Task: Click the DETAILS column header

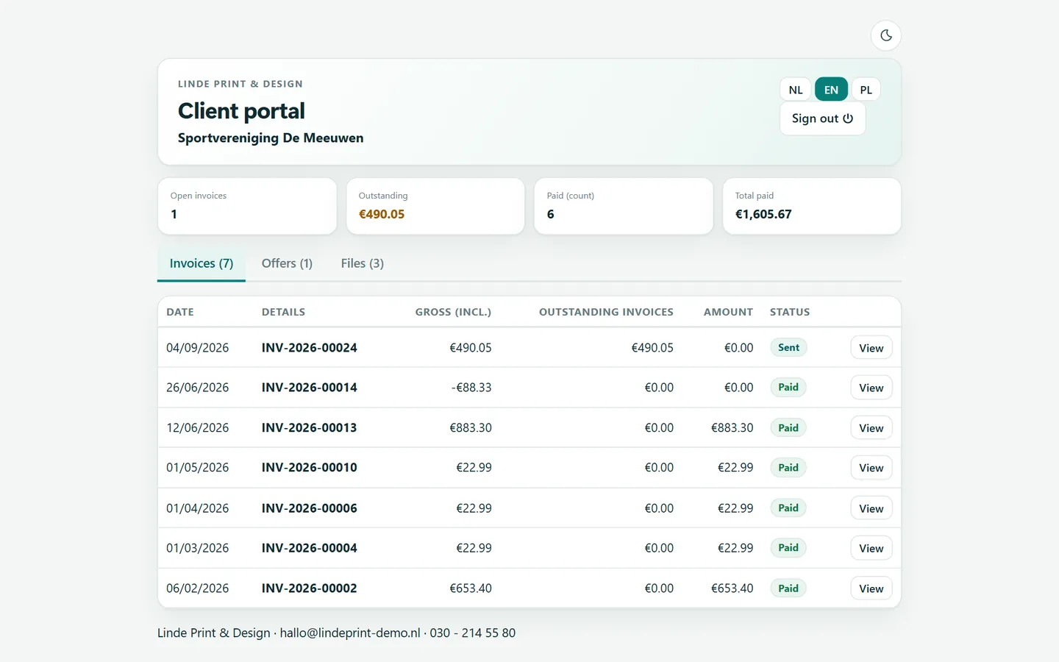Action: coord(283,312)
